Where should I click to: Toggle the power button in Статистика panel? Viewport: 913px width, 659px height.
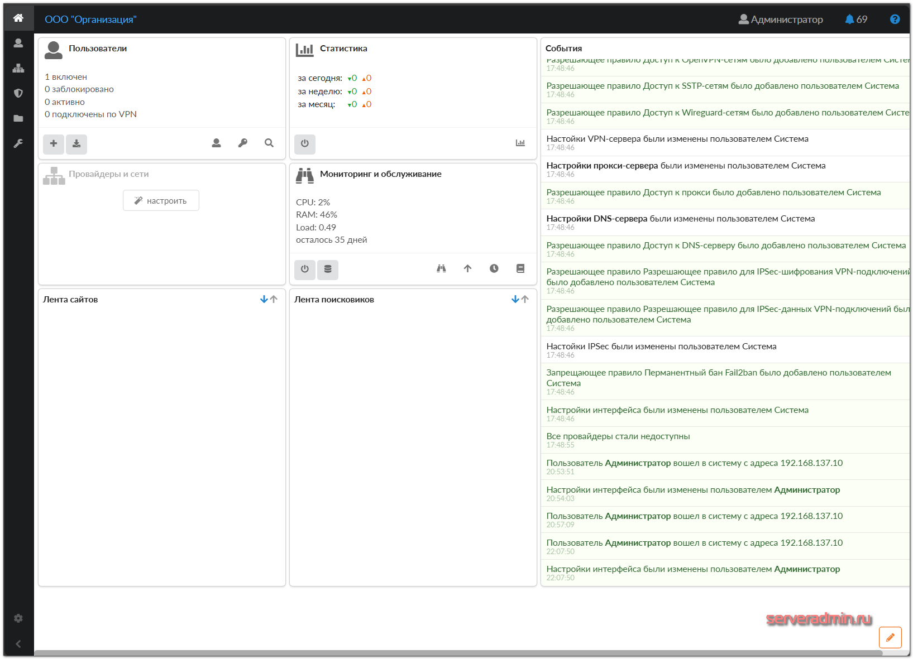[x=305, y=144]
